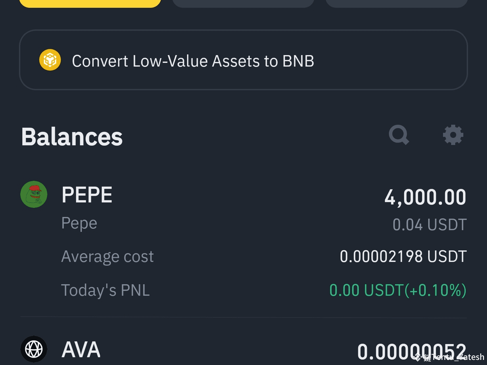Click the Balances heading
The width and height of the screenshot is (487, 365).
coord(72,137)
